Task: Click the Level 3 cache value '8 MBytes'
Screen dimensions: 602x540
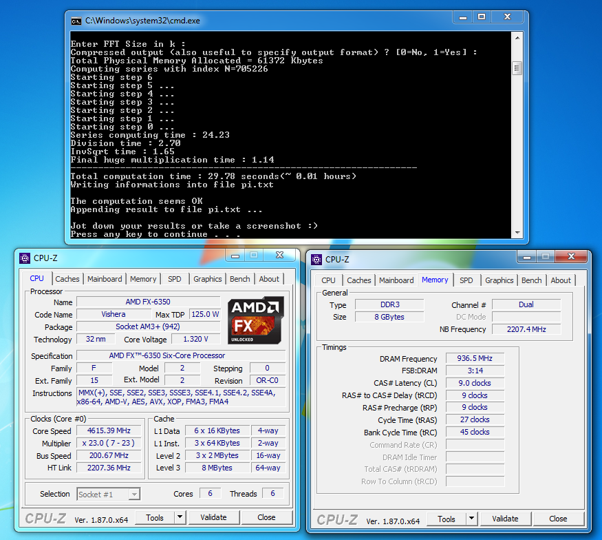Action: point(217,468)
